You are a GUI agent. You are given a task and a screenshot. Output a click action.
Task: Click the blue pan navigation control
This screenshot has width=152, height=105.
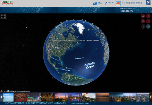148,27
